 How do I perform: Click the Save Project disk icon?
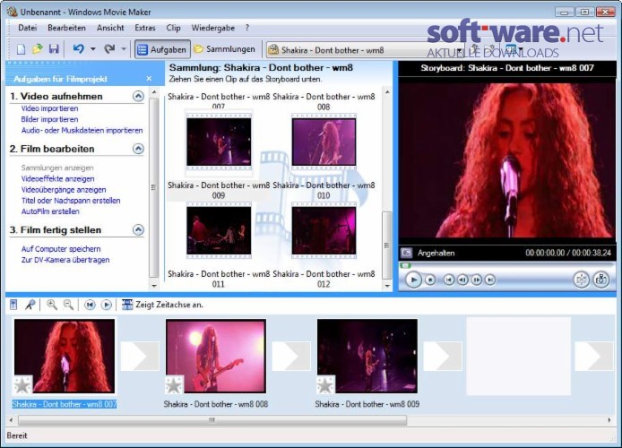pyautogui.click(x=54, y=49)
